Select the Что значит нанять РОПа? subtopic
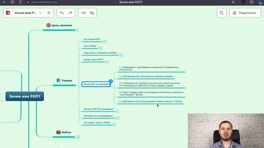This screenshot has height=148, width=264. click(97, 123)
